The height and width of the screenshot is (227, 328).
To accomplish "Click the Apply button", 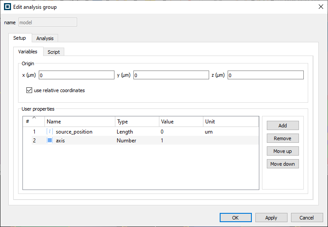I will point(271,218).
